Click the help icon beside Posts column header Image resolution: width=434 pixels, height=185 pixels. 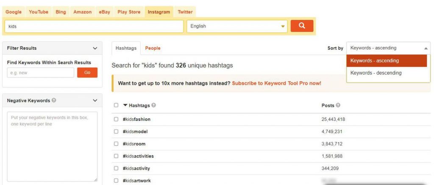point(338,105)
